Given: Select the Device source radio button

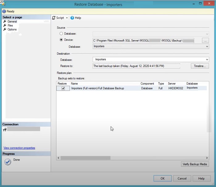Looking at the screenshot, I should tap(61, 40).
